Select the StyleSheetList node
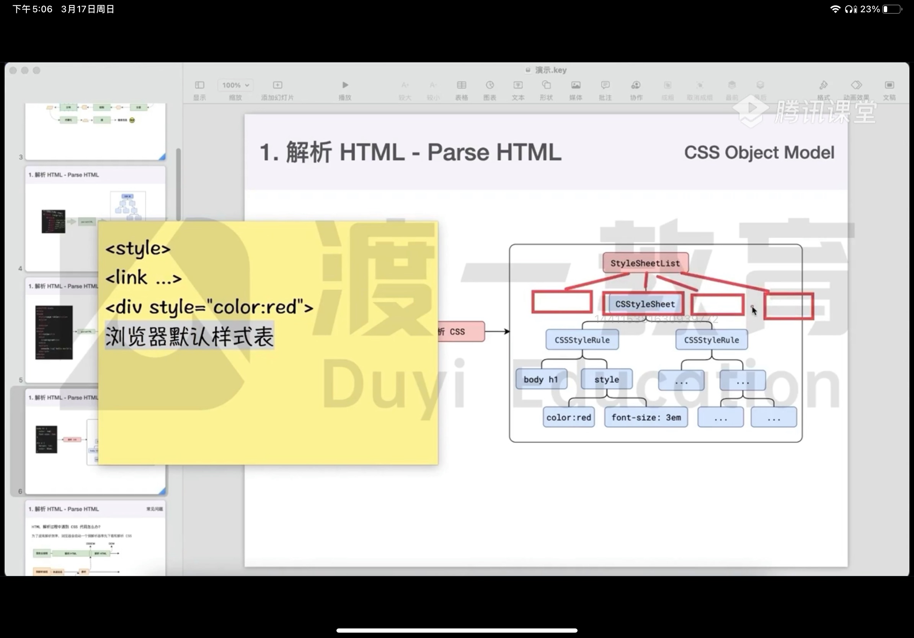Screen dimensions: 914x638 tap(645, 263)
